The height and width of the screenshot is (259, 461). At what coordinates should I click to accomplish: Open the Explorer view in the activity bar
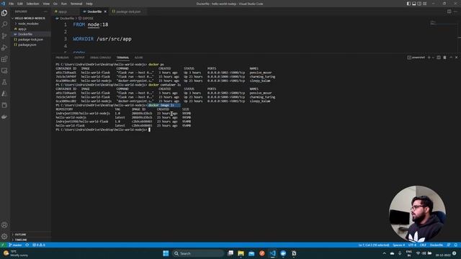pyautogui.click(x=4, y=13)
